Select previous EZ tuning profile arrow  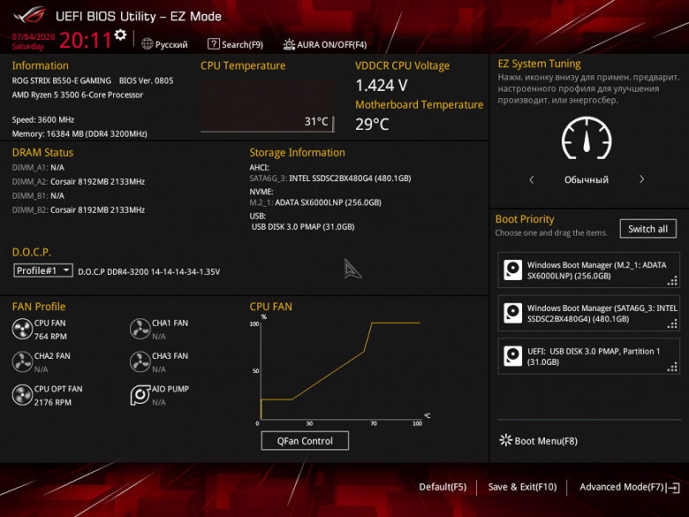pyautogui.click(x=532, y=179)
